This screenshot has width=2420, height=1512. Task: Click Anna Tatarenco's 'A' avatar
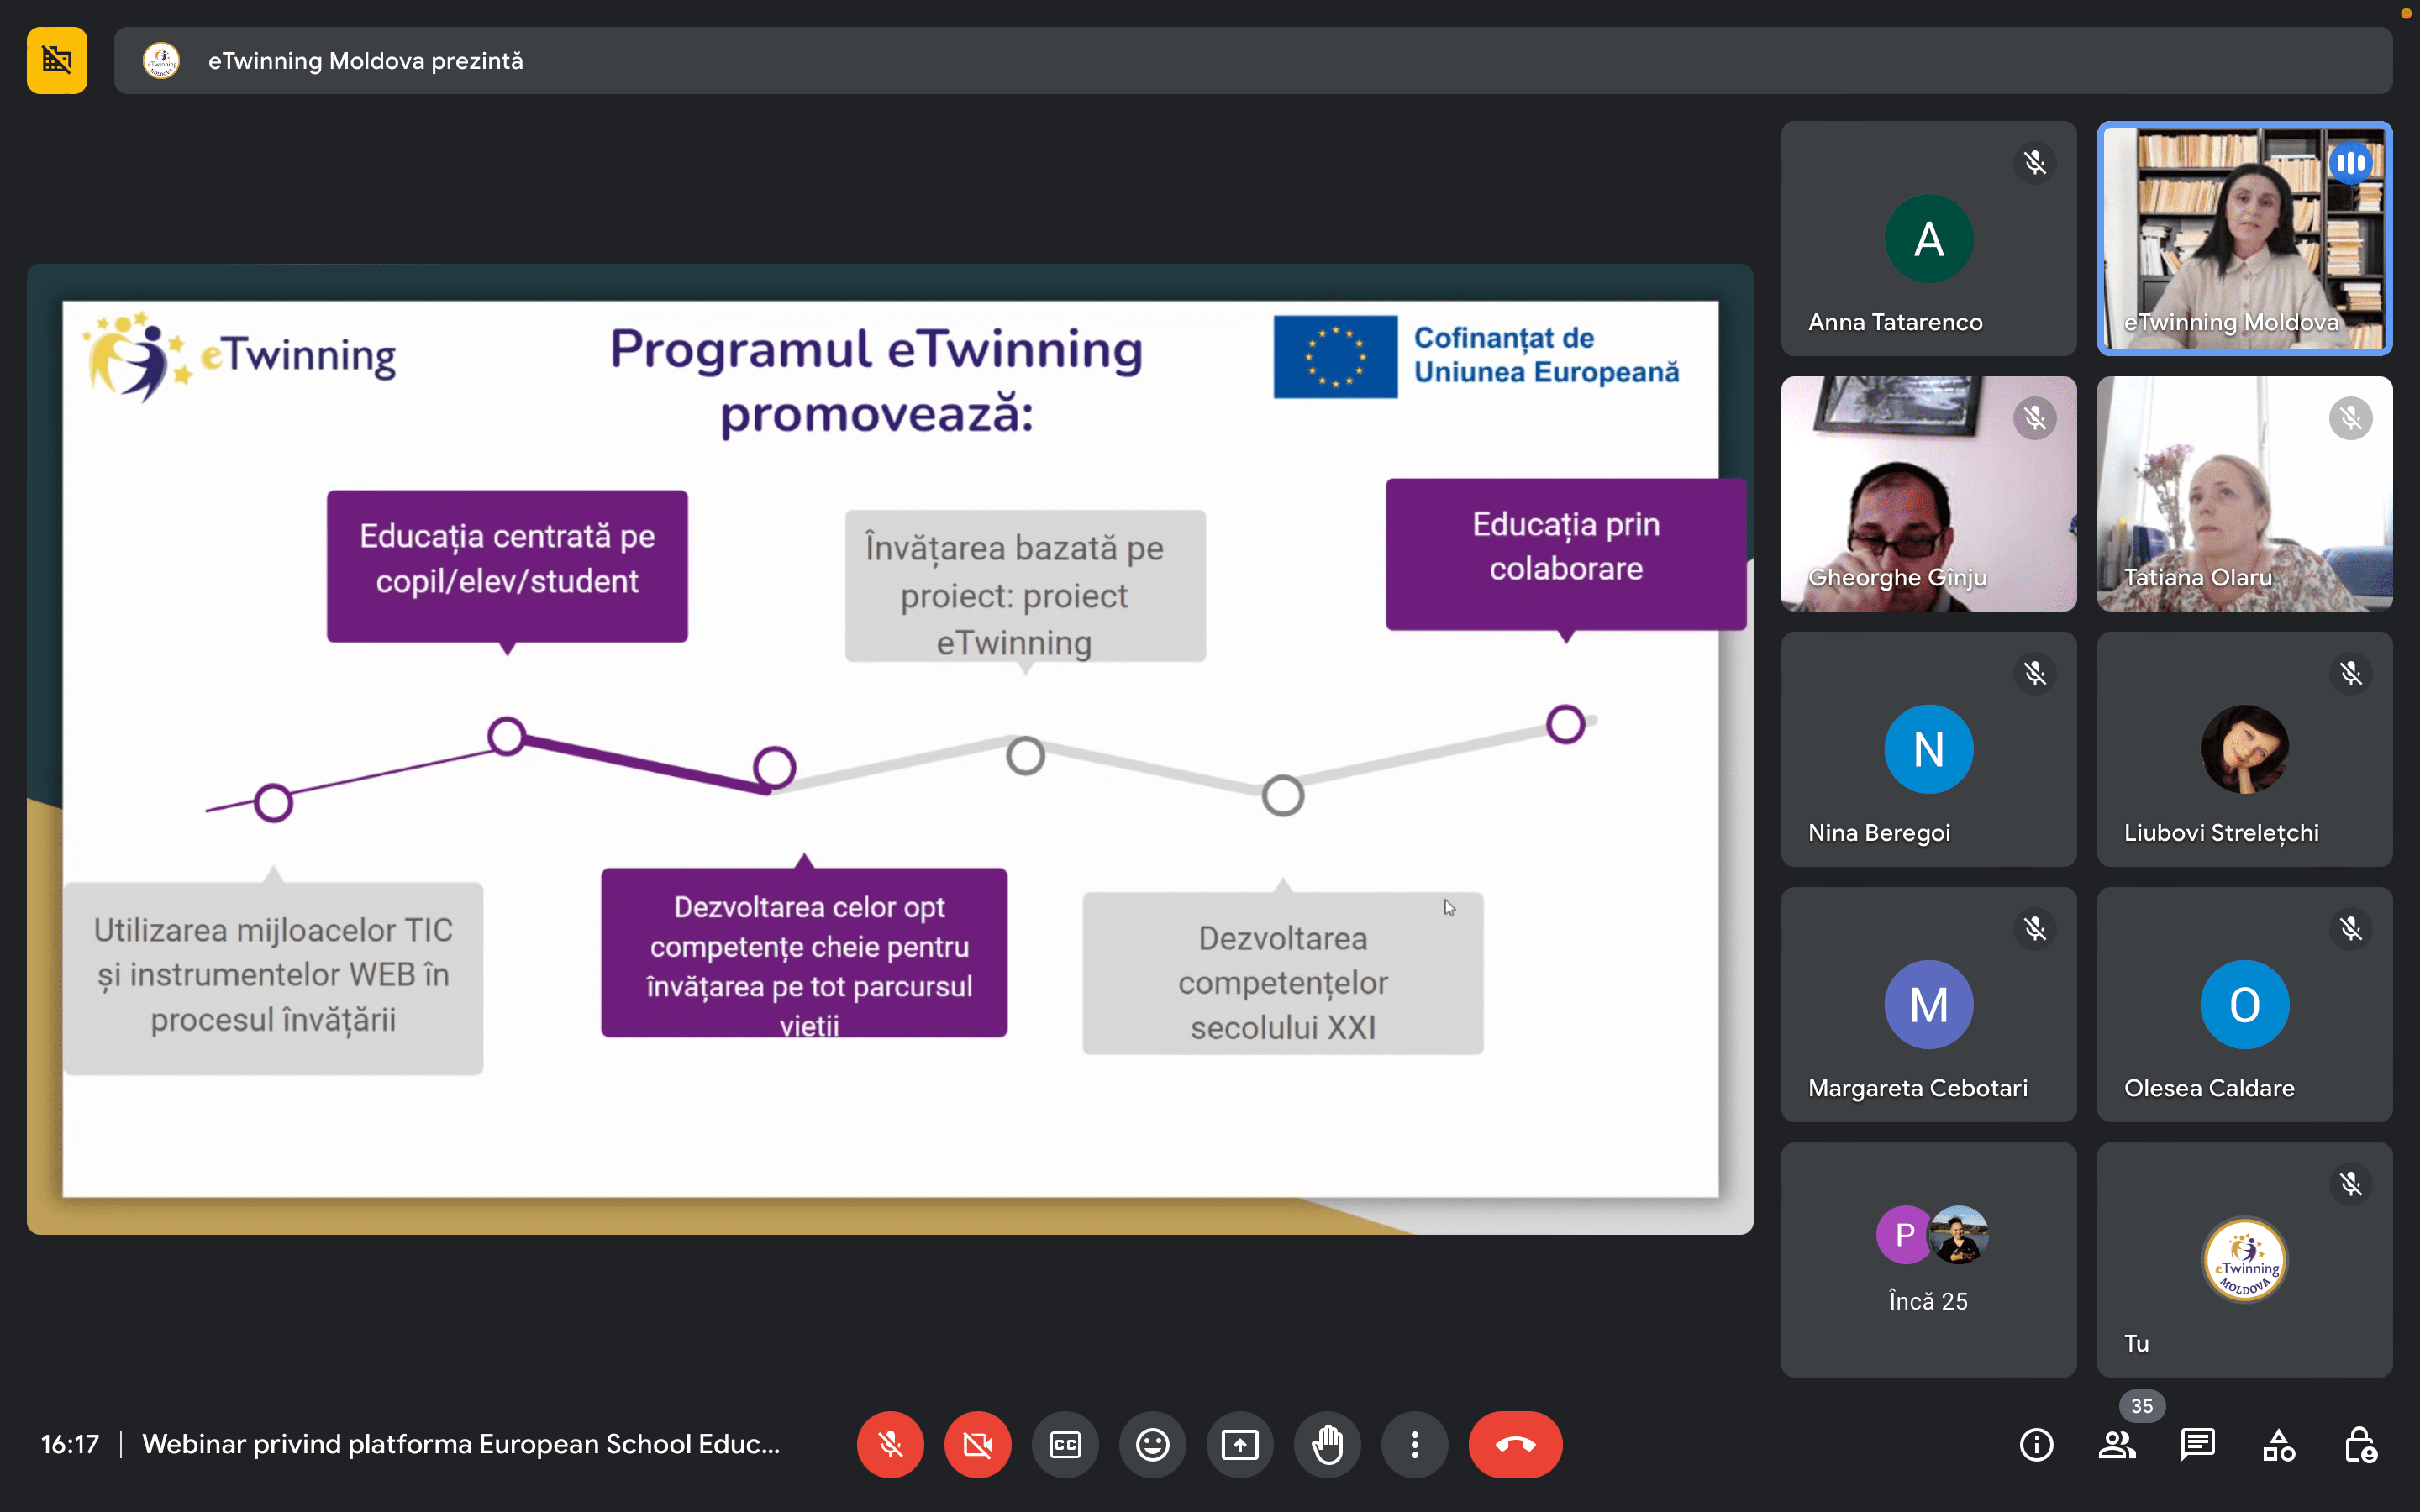pyautogui.click(x=1928, y=239)
